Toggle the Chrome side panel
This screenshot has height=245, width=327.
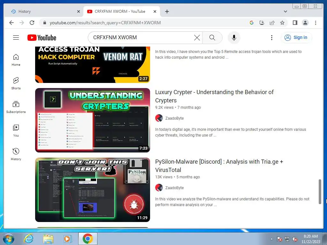[295, 23]
